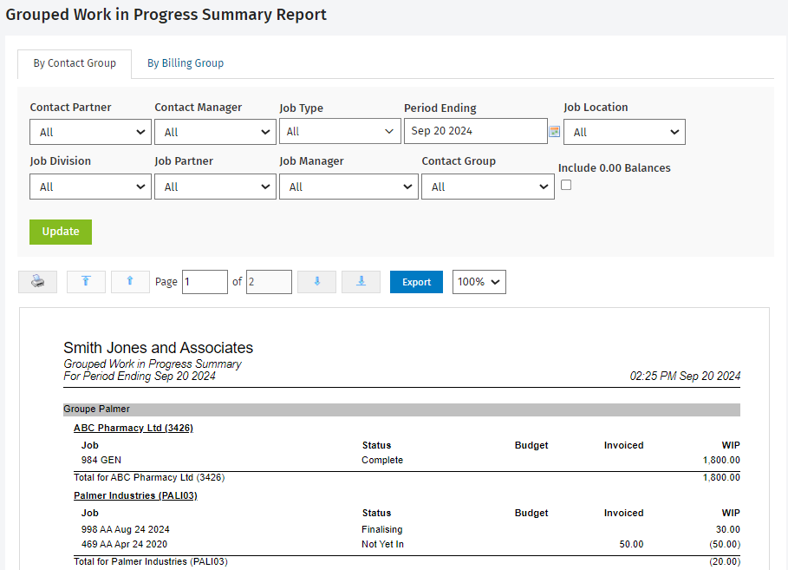Open the Job Partner dropdown

point(215,187)
